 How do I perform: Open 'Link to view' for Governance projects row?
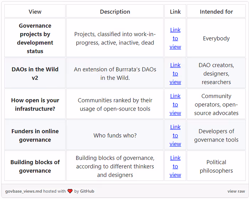click(x=175, y=38)
